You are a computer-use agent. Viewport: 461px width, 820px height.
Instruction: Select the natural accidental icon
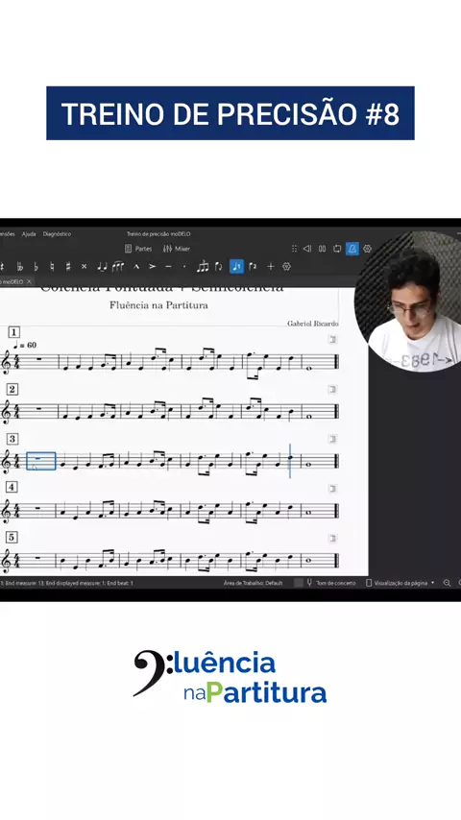coord(52,267)
